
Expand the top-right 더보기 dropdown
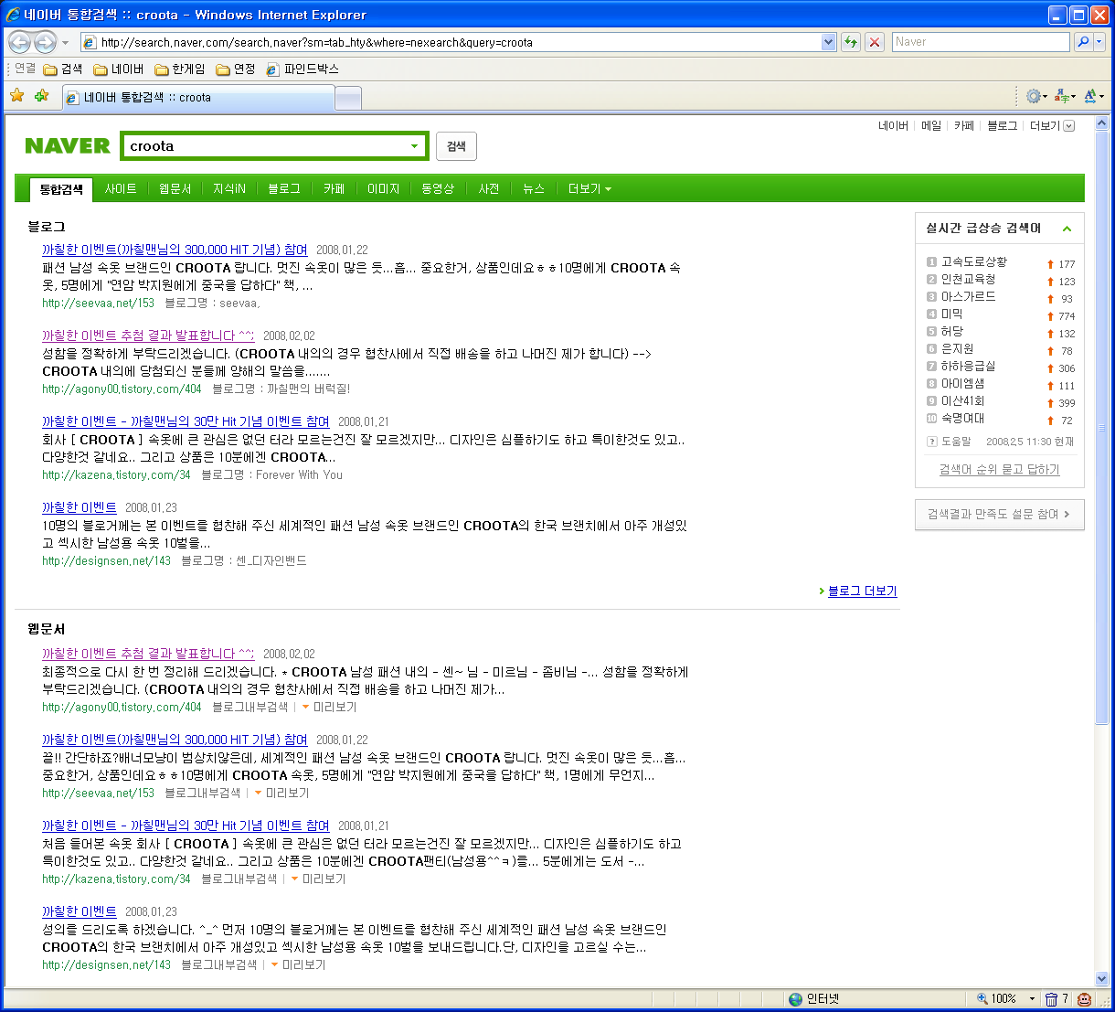coord(1052,126)
